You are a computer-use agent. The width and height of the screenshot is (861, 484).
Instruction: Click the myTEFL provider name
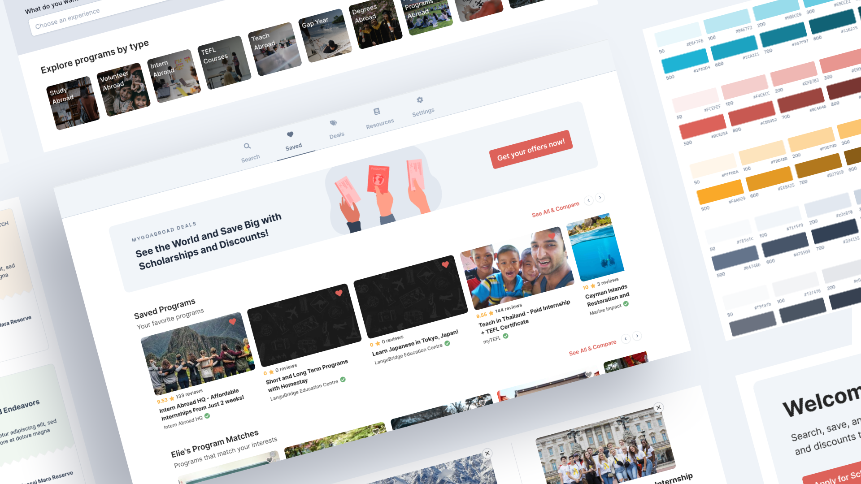pos(492,340)
